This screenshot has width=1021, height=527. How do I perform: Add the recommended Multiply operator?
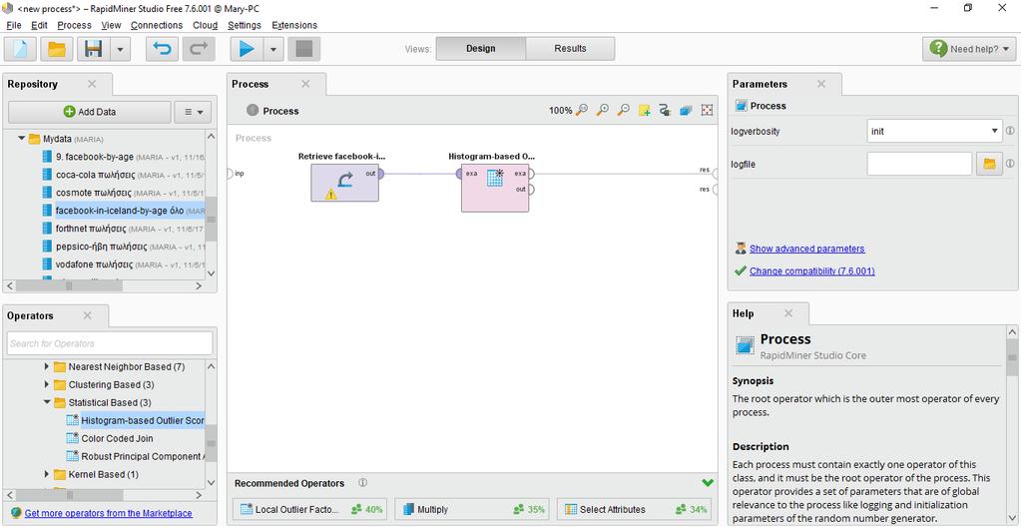click(x=472, y=509)
